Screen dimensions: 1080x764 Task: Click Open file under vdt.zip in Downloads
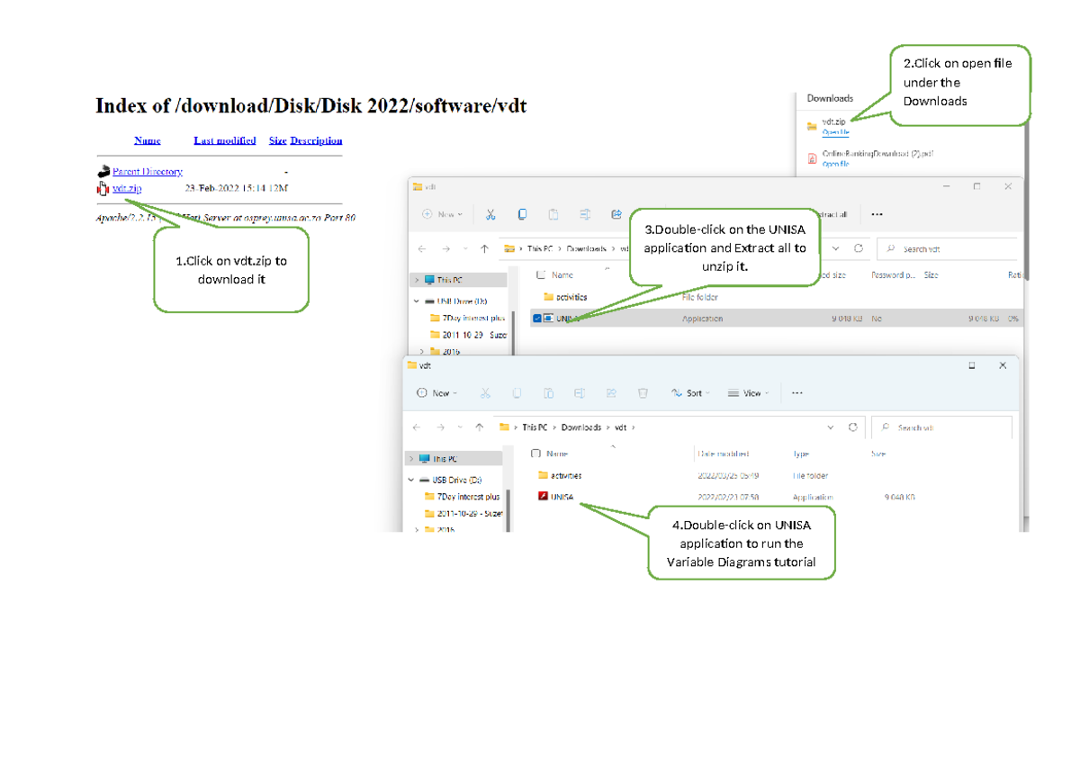point(835,133)
